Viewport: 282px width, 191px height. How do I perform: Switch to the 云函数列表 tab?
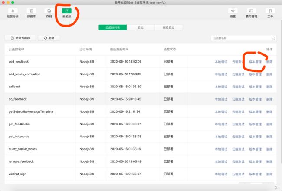pyautogui.click(x=113, y=27)
